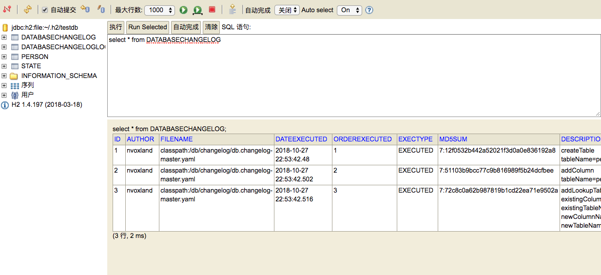Click the command history icon
601x275 pixels.
tap(233, 9)
